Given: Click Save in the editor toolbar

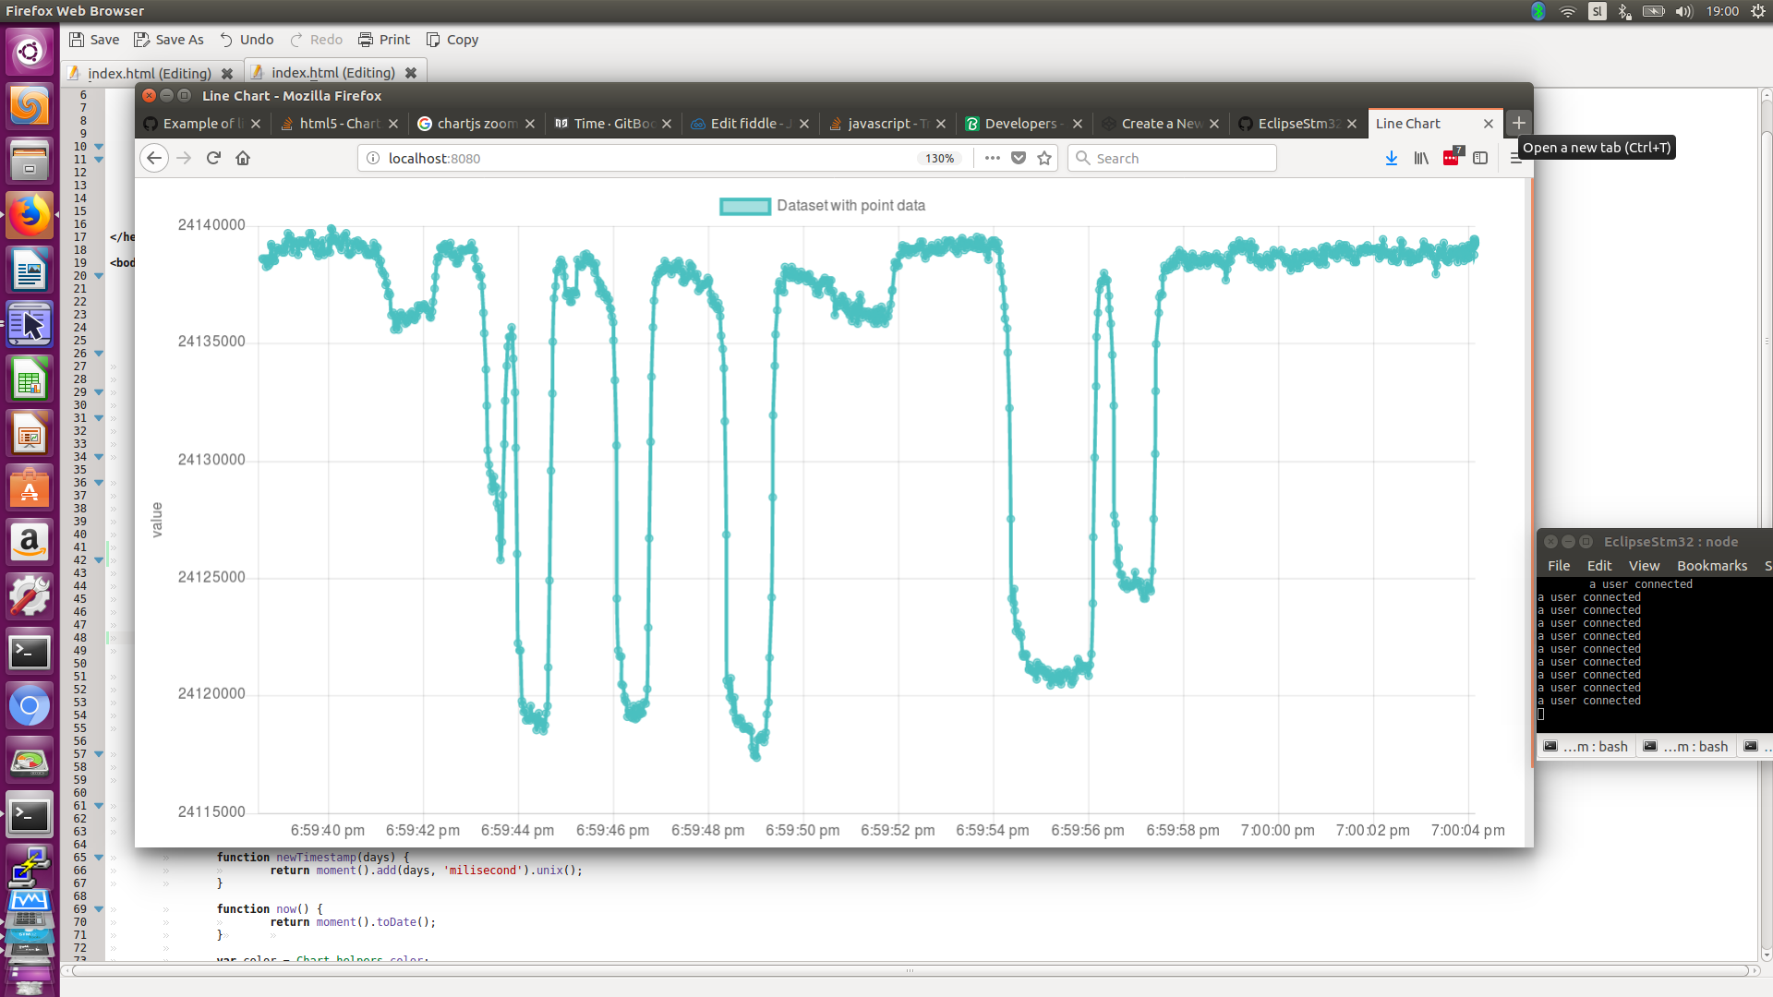Looking at the screenshot, I should (x=94, y=40).
